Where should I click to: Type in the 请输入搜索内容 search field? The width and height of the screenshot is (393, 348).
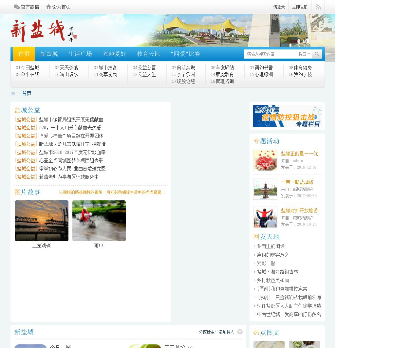click(x=270, y=54)
